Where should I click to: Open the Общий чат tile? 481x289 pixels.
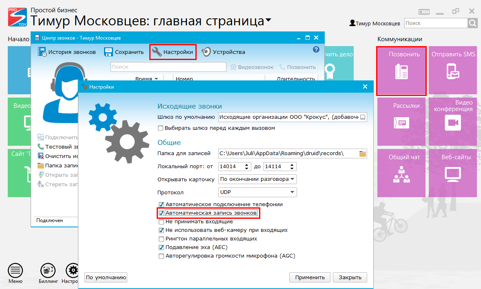click(401, 173)
